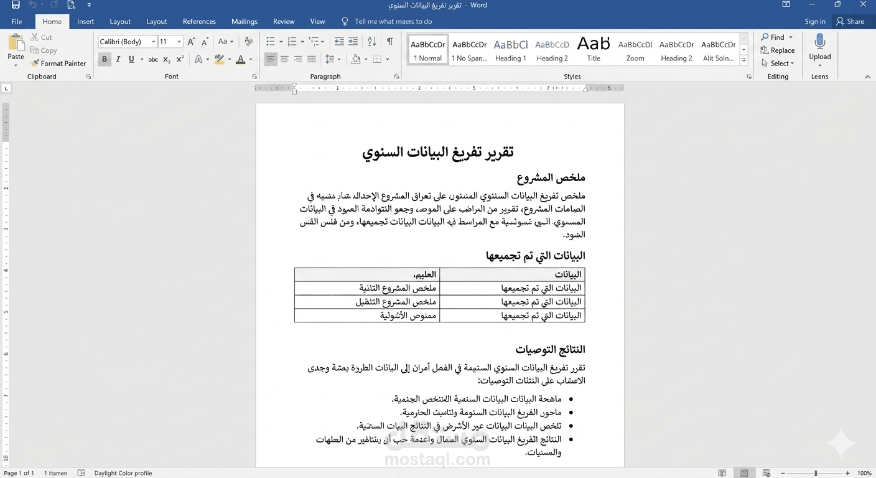Sort the selected text
The height and width of the screenshot is (478, 876).
click(x=371, y=42)
